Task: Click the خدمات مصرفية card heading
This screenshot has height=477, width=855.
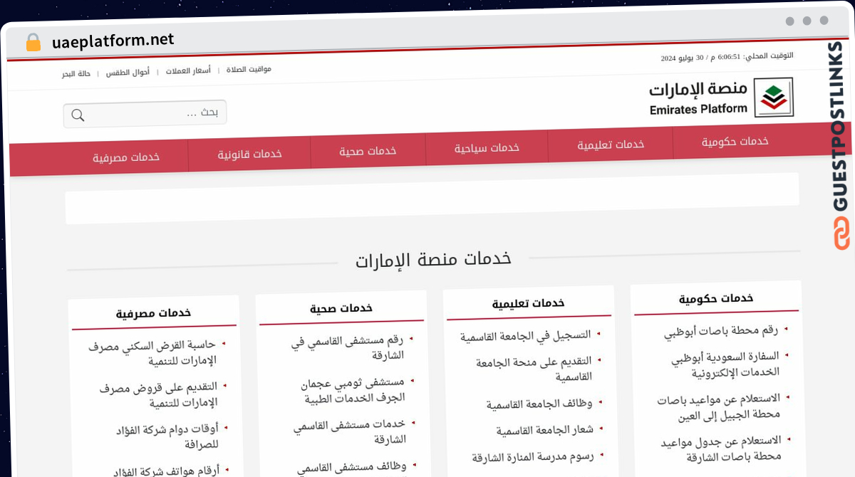Action: (154, 313)
